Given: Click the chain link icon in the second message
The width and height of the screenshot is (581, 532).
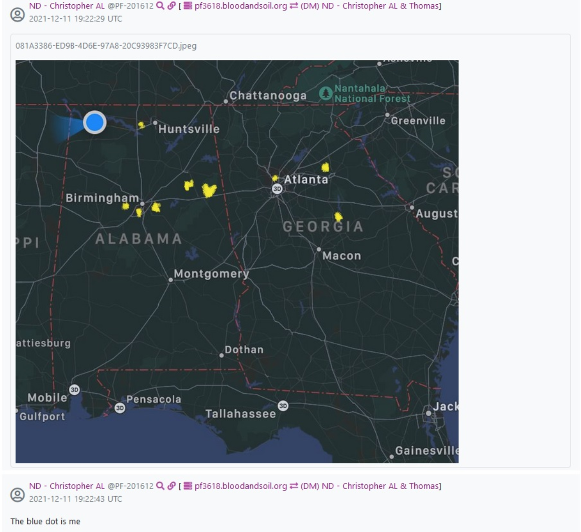Looking at the screenshot, I should (x=171, y=486).
